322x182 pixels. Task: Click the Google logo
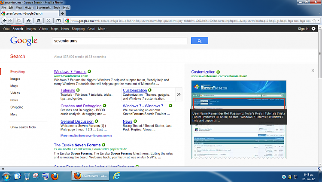coord(24,41)
